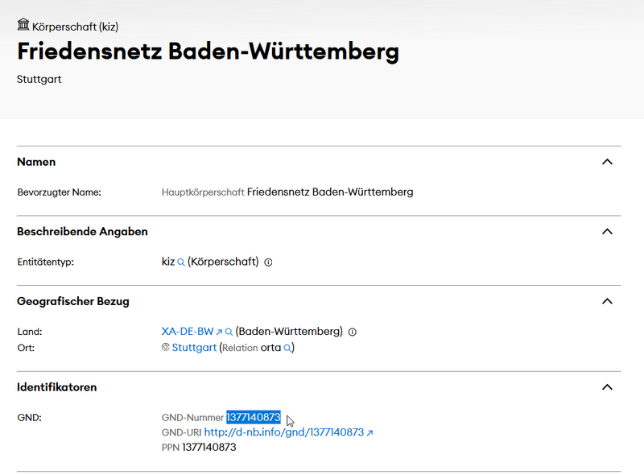Click the GND-Nummer label text
644x475 pixels.
192,418
